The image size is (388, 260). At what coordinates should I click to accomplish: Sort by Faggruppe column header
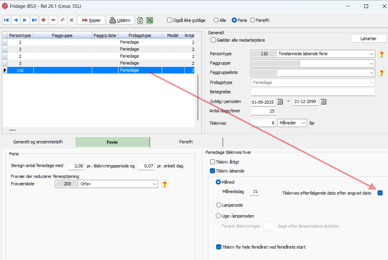[62, 35]
